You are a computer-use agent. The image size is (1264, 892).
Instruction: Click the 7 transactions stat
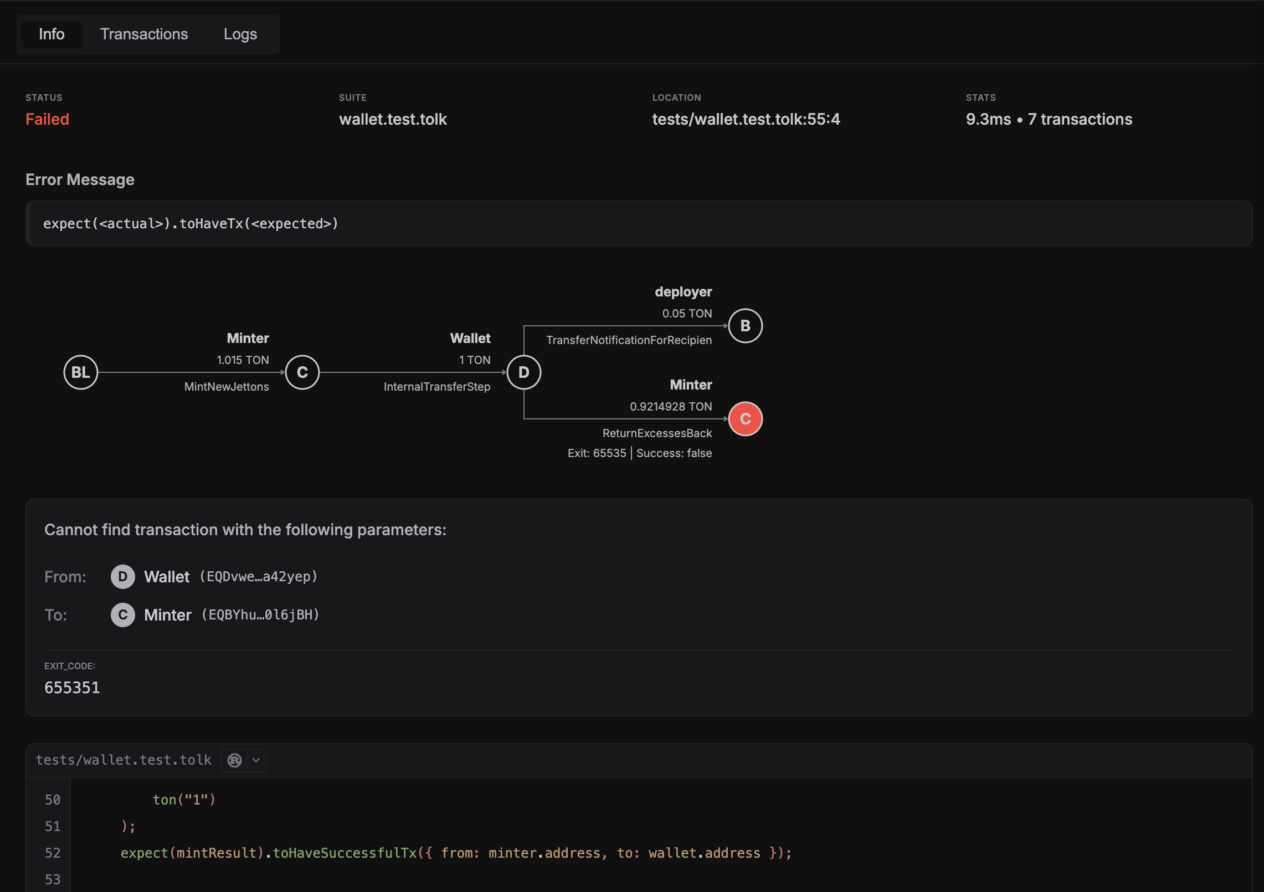(x=1080, y=119)
